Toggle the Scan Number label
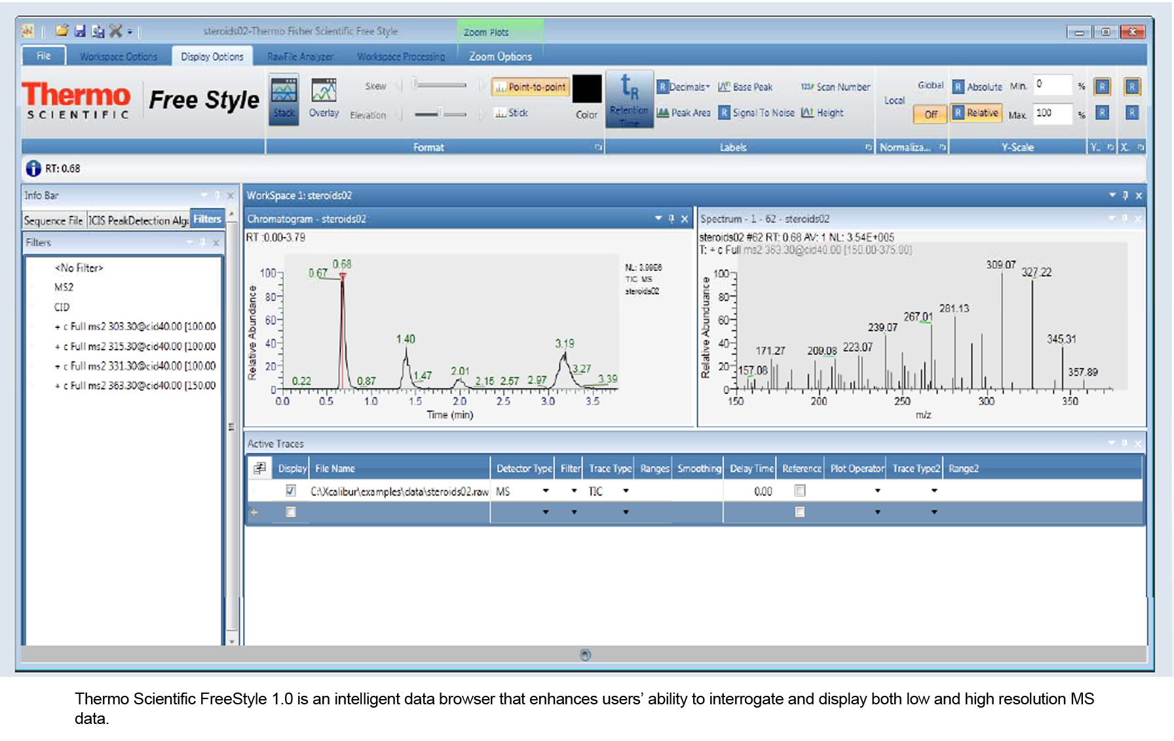Screen dimensions: 1174x741 coord(835,87)
